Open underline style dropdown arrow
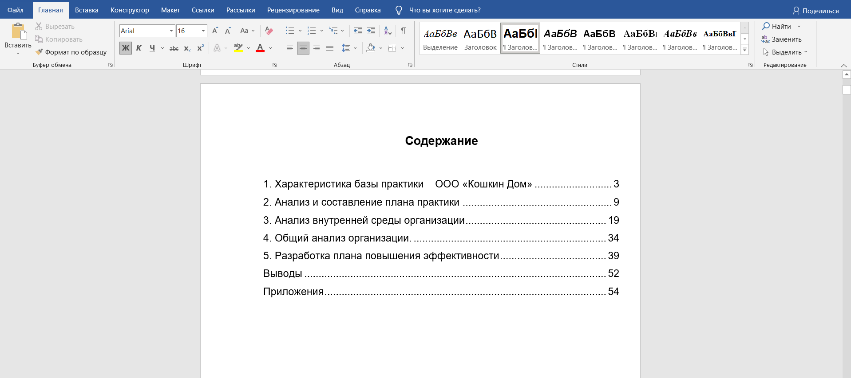The height and width of the screenshot is (378, 851). click(162, 48)
